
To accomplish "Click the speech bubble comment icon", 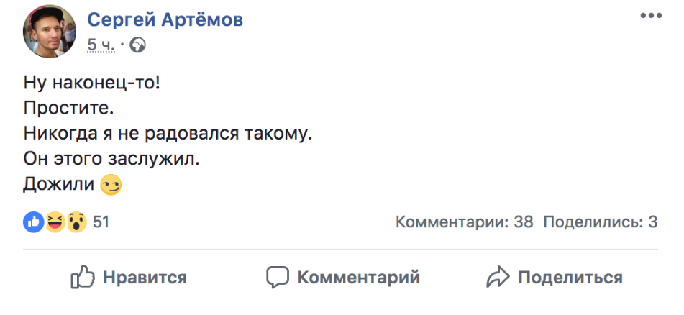I will tap(278, 278).
